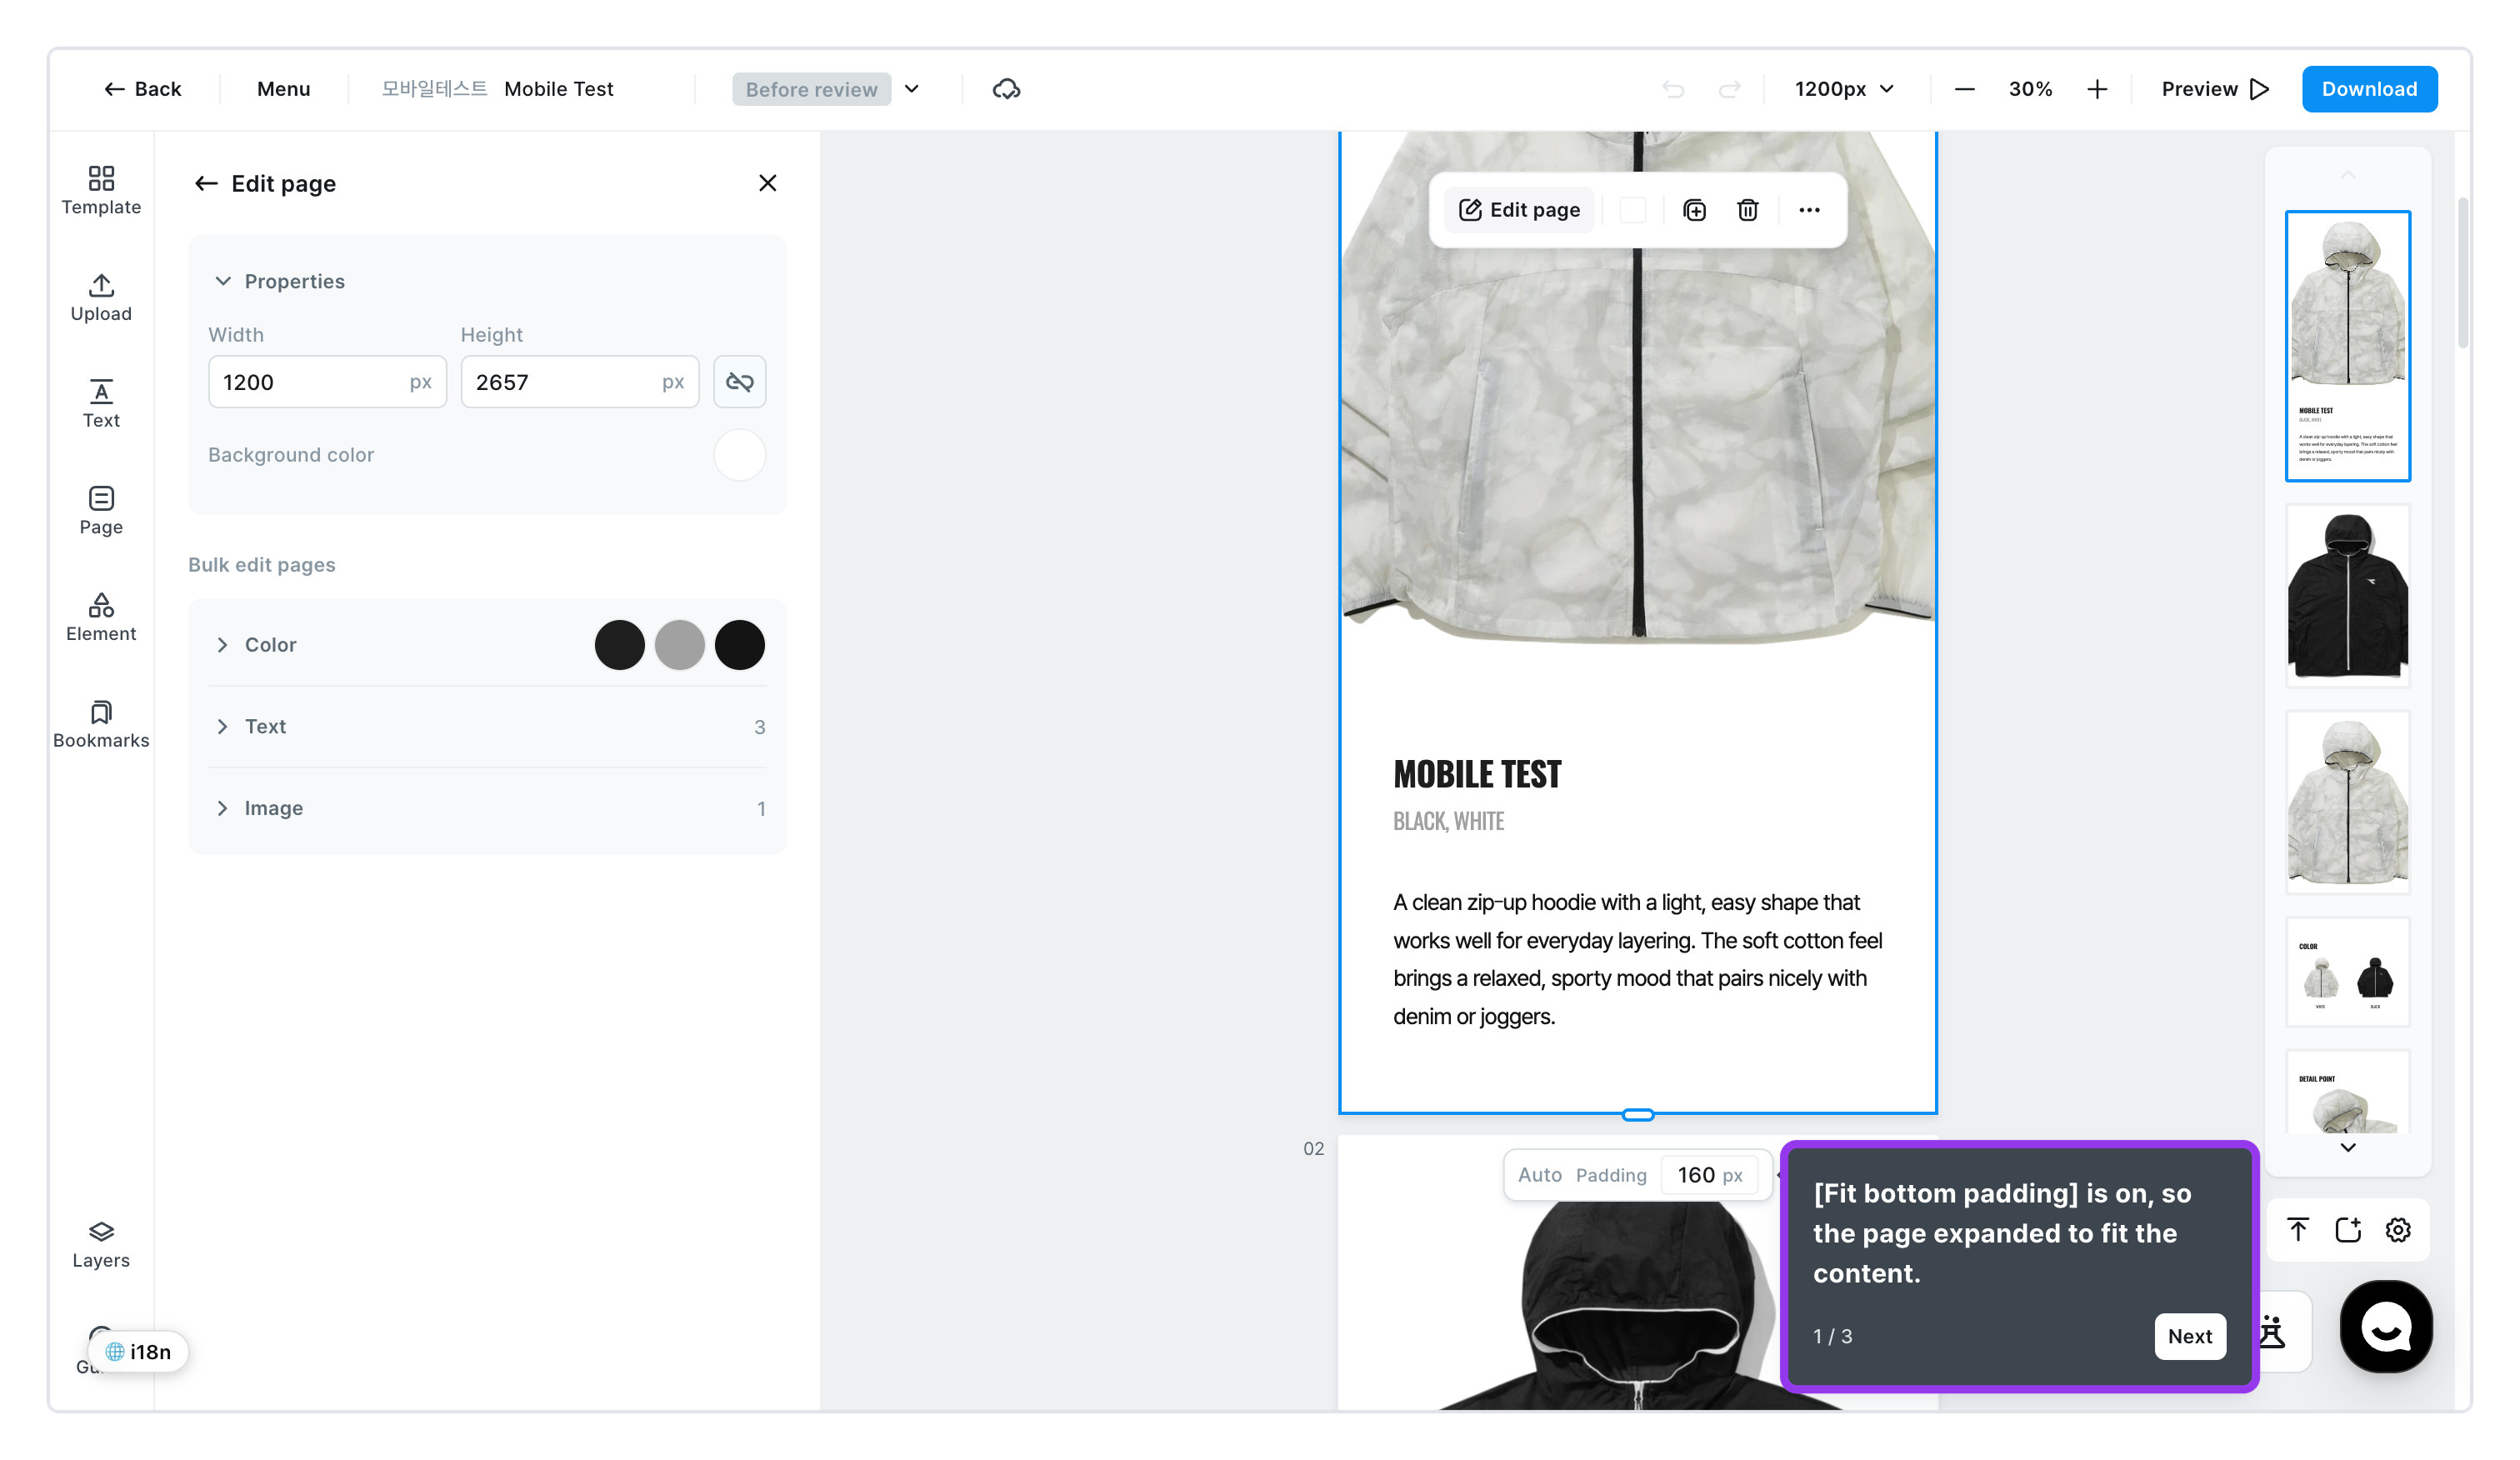Duplicate the page from floating toolbar

point(1694,210)
